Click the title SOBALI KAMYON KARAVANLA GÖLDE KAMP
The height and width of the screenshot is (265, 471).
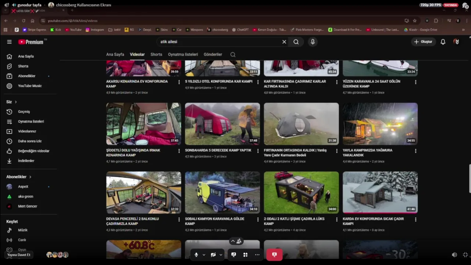(x=215, y=221)
